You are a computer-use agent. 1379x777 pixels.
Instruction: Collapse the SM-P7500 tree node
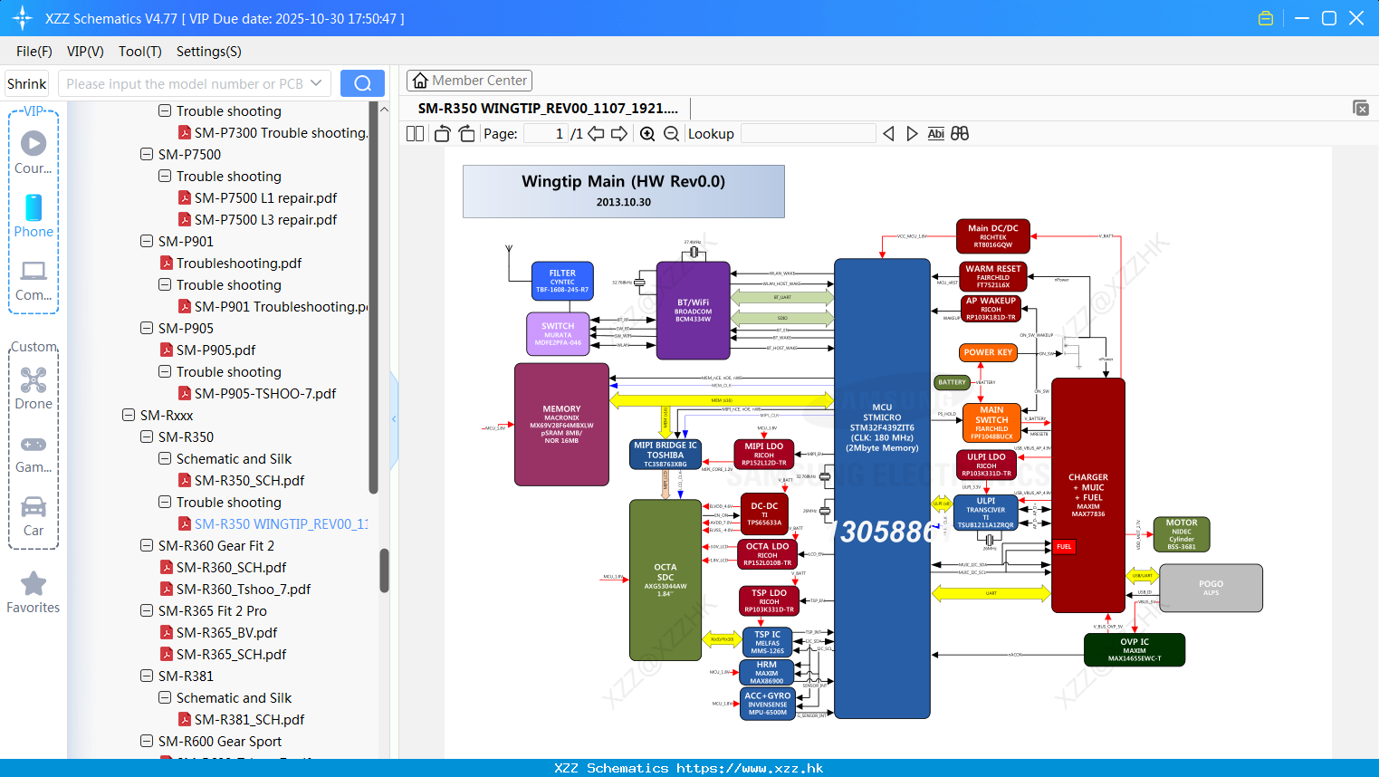[147, 154]
